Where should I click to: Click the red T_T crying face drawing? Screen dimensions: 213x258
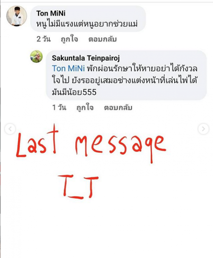coord(78,187)
